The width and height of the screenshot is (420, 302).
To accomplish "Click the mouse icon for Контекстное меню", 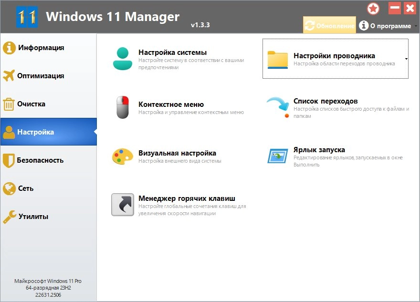I will click(x=123, y=107).
